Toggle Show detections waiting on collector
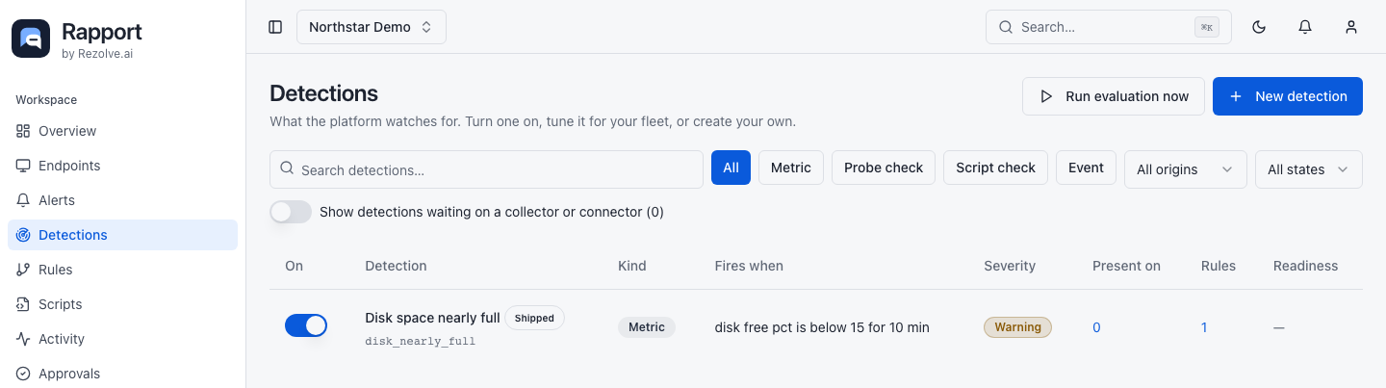The height and width of the screenshot is (388, 1386). [x=291, y=212]
